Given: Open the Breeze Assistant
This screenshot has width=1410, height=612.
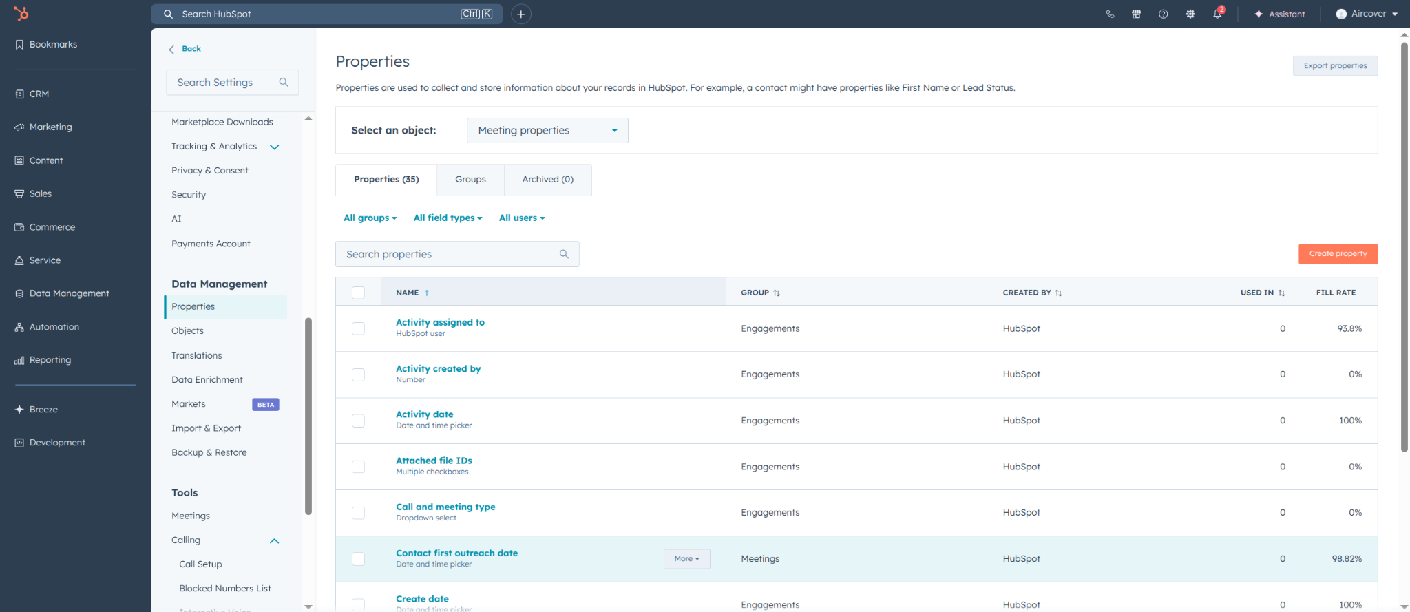Looking at the screenshot, I should (1279, 14).
